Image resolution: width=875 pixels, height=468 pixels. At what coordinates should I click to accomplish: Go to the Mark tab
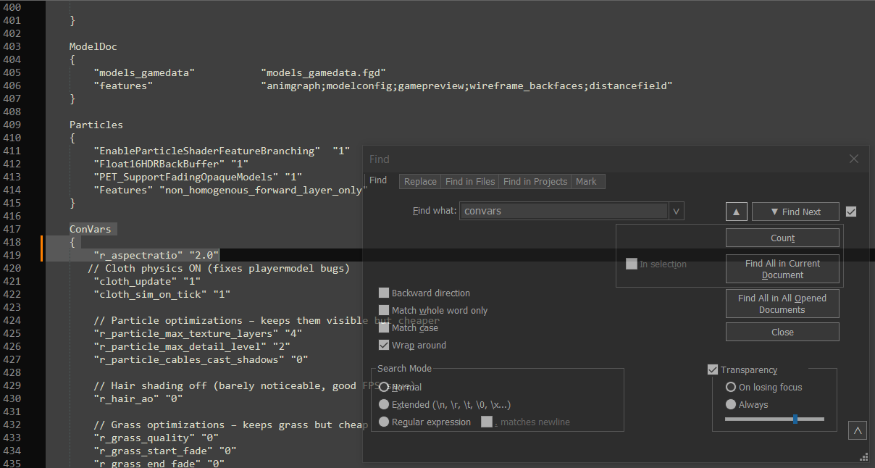(x=586, y=182)
